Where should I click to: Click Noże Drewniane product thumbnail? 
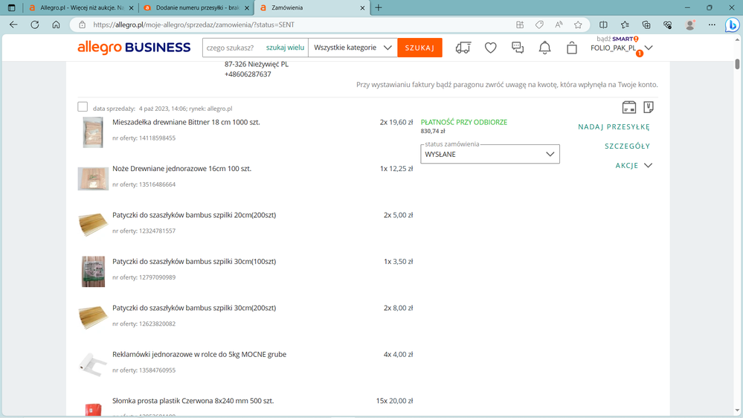(93, 179)
